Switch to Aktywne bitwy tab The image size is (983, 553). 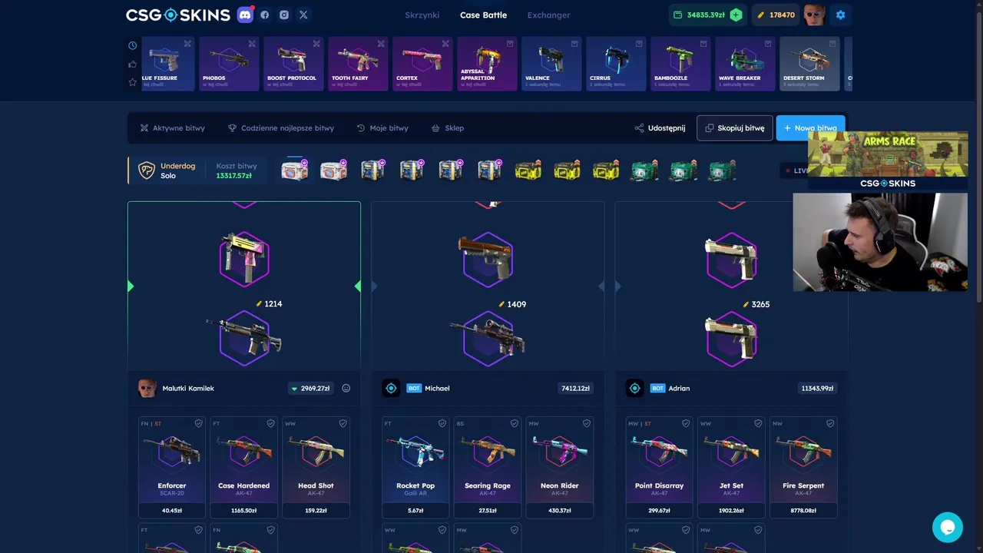coord(172,128)
